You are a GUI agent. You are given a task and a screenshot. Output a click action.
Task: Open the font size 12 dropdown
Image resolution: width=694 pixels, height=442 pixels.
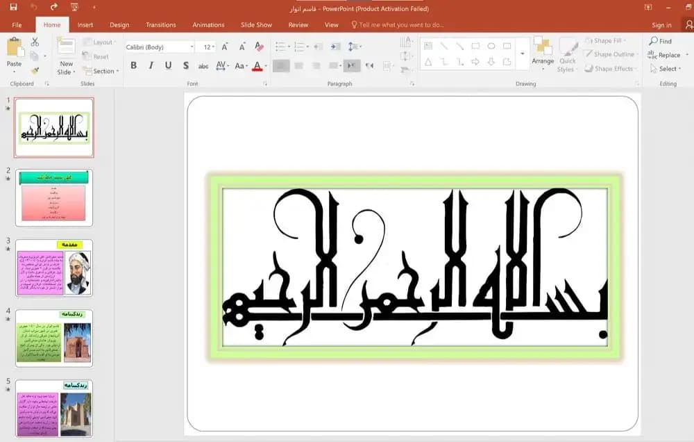pyautogui.click(x=213, y=47)
